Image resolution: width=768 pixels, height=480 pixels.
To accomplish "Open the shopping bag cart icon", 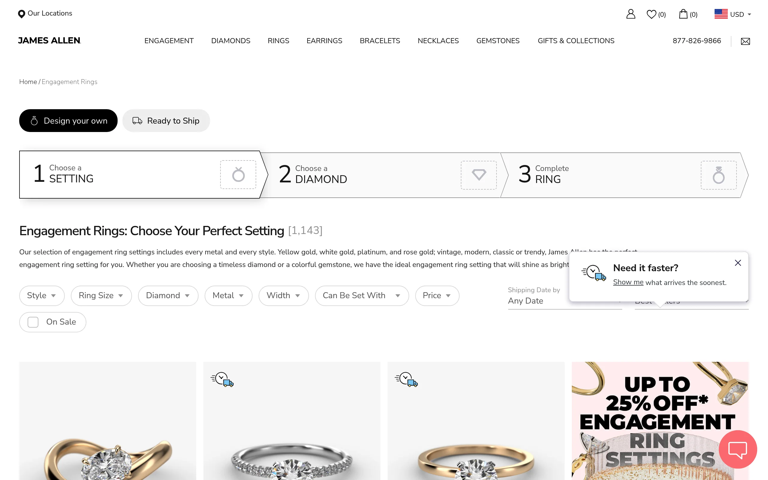I will [x=683, y=14].
